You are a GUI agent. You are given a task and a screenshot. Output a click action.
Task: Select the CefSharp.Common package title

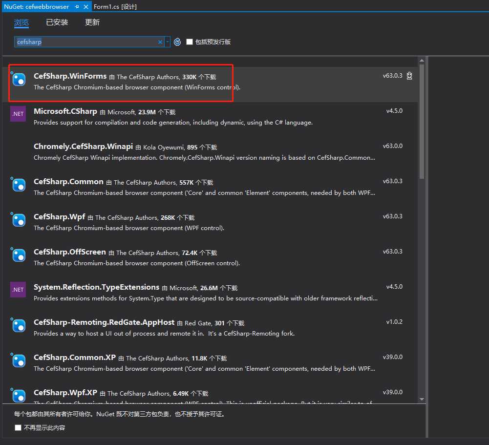tap(68, 182)
